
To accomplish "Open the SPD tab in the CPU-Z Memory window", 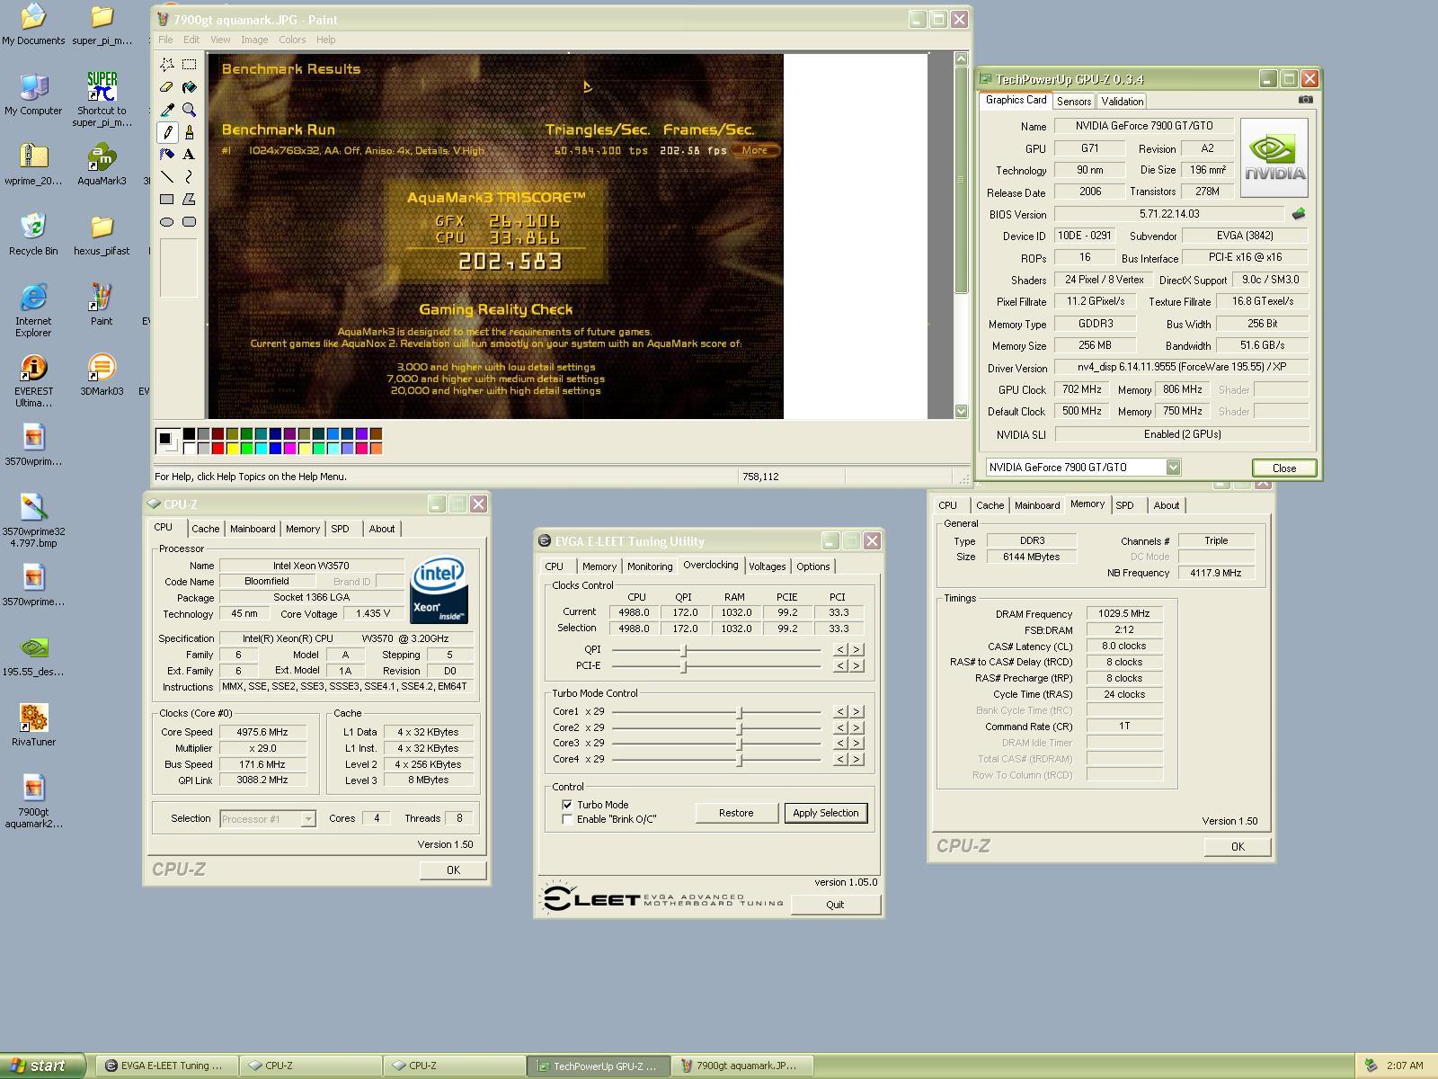I will pos(1124,505).
